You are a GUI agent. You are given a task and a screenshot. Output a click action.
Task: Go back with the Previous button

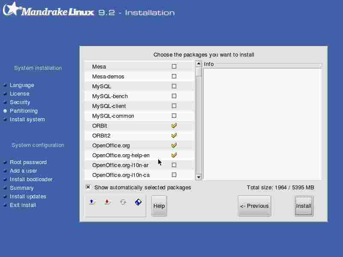pyautogui.click(x=254, y=206)
